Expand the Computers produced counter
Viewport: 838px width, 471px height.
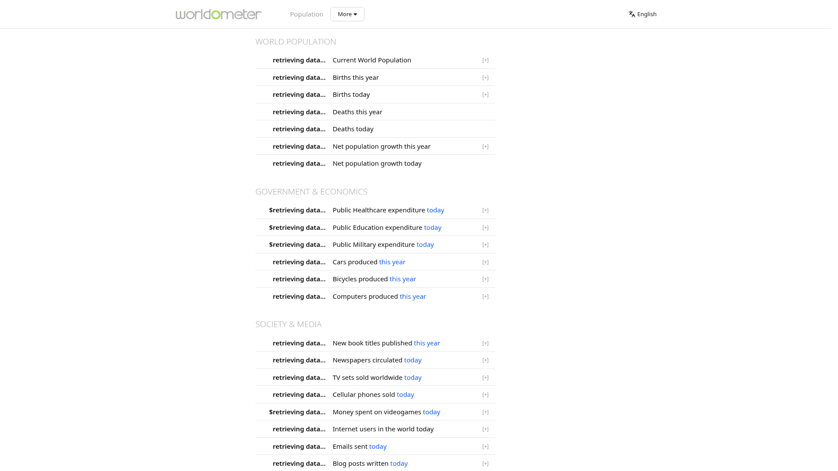click(485, 297)
